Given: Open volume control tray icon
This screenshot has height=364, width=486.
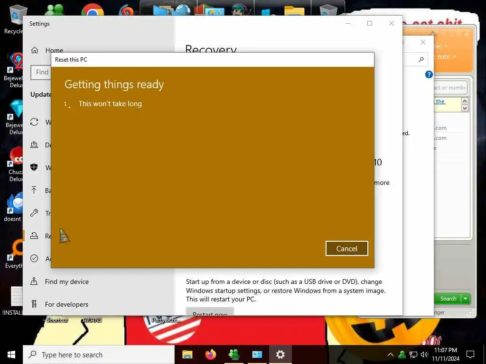Looking at the screenshot, I should [424, 355].
